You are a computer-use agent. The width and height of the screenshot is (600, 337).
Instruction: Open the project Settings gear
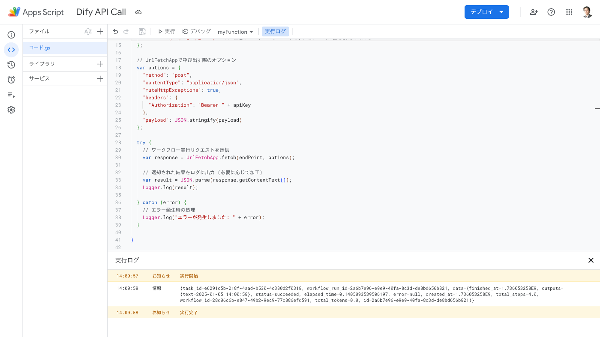(x=11, y=110)
